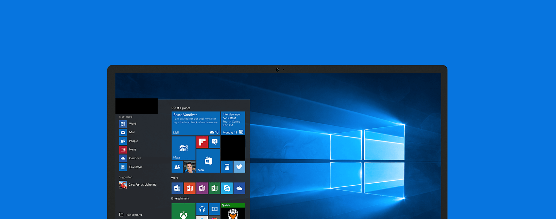Launch the Skype tile in the Work group
This screenshot has height=219, width=556.
pyautogui.click(x=227, y=188)
